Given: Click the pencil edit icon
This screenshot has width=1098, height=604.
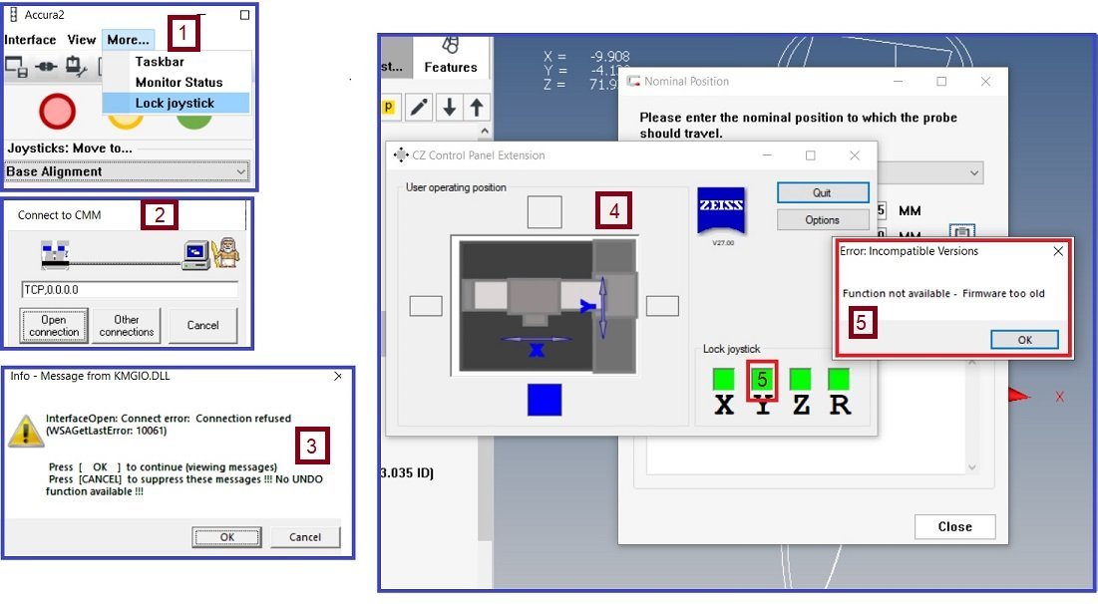Looking at the screenshot, I should [419, 107].
